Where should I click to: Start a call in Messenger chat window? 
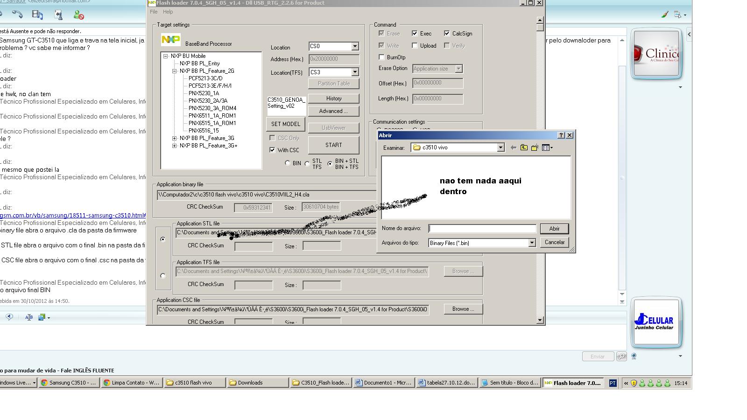pos(18,14)
